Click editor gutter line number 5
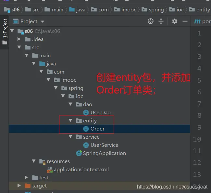Screen dimensions: 211x193 (x=199, y=80)
